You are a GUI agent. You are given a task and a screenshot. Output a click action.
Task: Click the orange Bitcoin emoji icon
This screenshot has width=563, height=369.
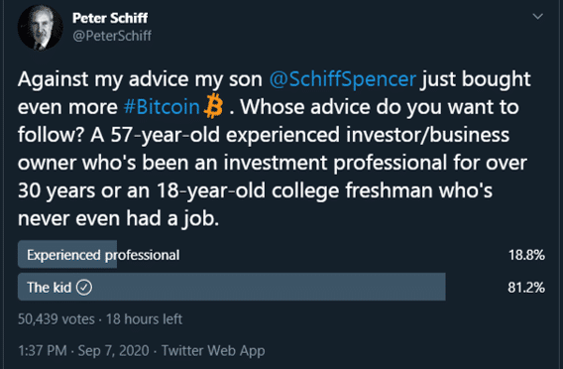click(213, 106)
